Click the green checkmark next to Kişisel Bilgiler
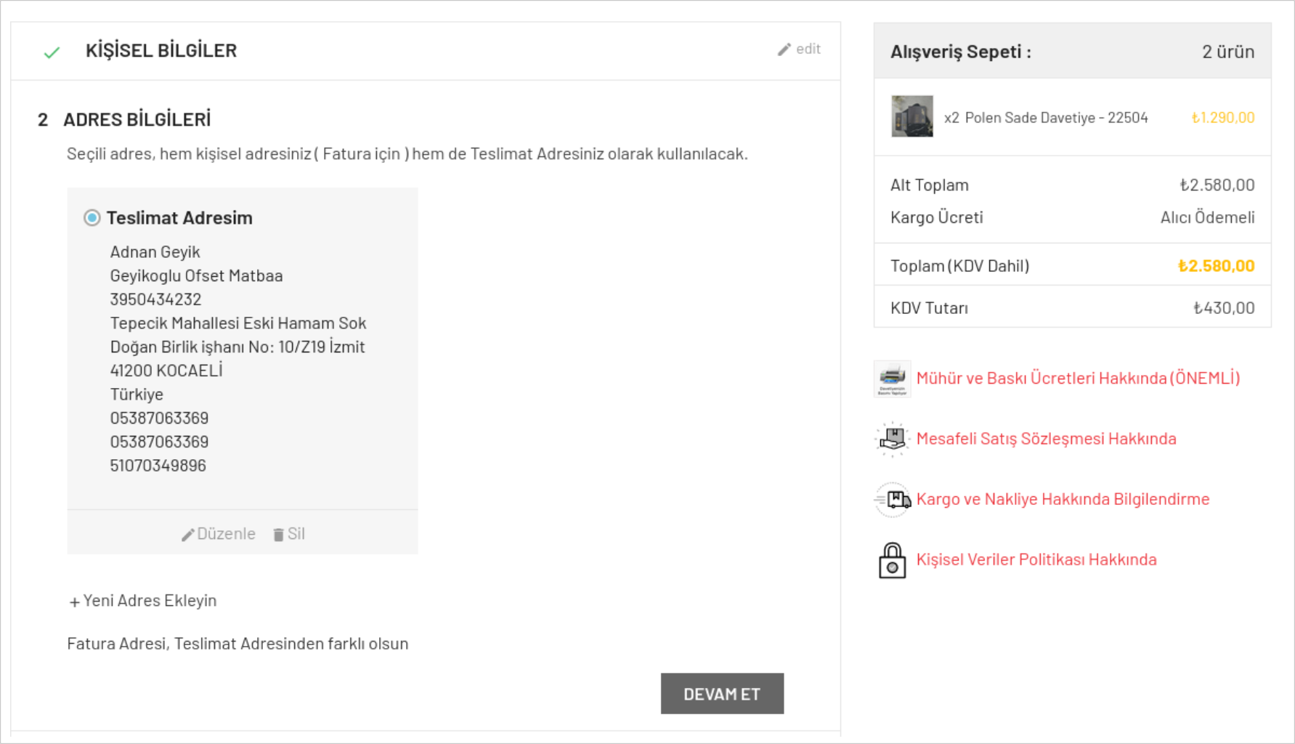Image resolution: width=1295 pixels, height=744 pixels. point(52,52)
